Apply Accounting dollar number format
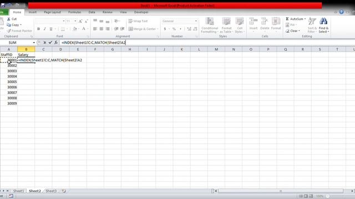The image size is (355, 199). [165, 29]
